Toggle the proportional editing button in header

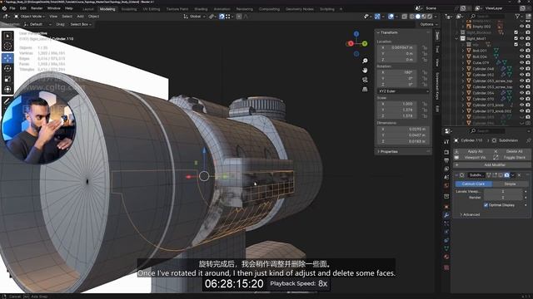(x=239, y=17)
